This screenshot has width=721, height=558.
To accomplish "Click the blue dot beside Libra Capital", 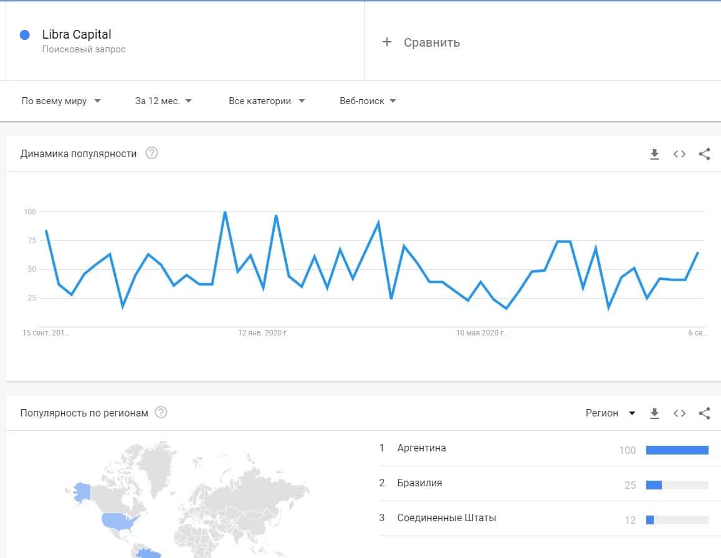I will 25,35.
